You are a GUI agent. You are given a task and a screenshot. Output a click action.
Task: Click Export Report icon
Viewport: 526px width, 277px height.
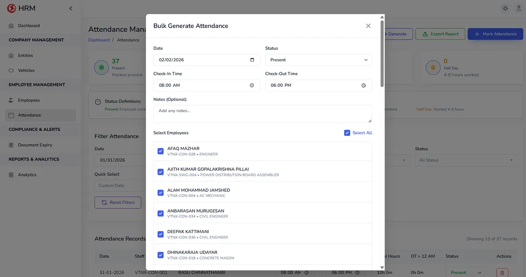coord(425,34)
